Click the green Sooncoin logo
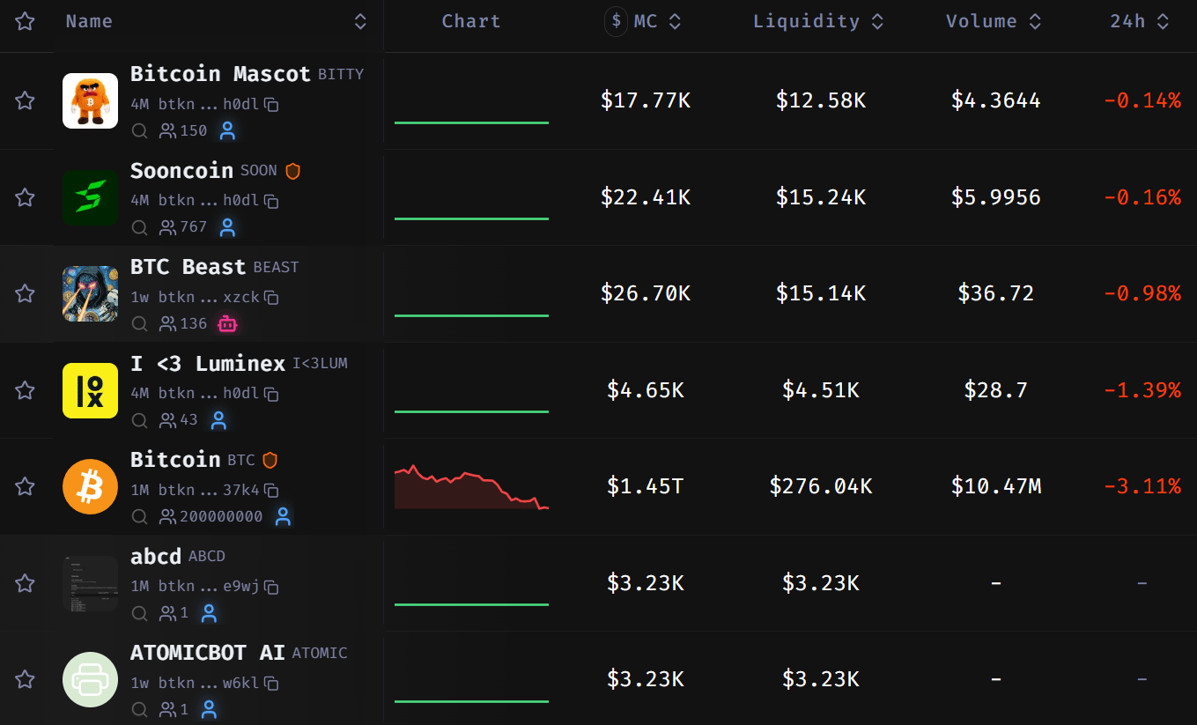 pyautogui.click(x=90, y=197)
